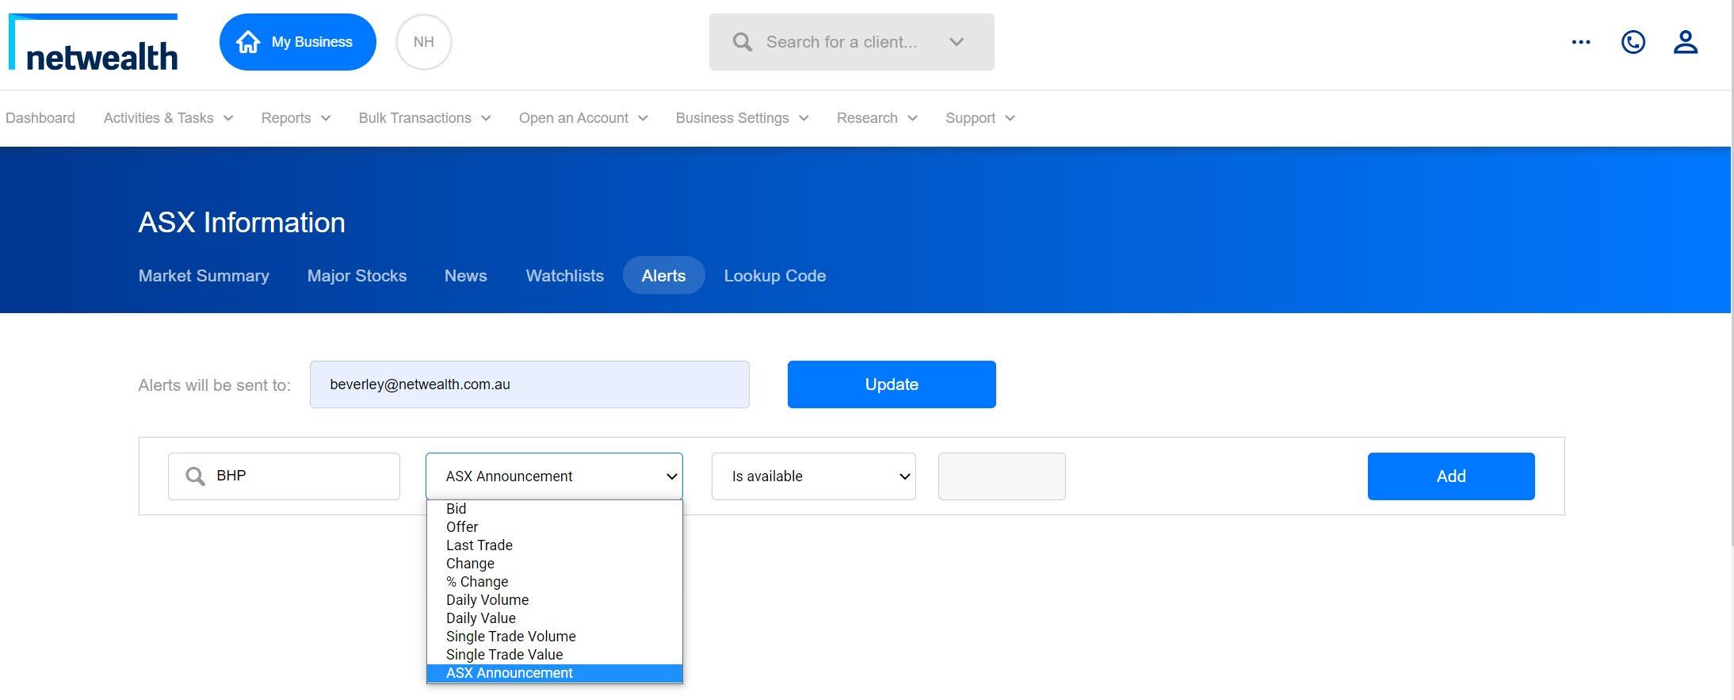This screenshot has height=700, width=1734.
Task: Edit the alerts email address field
Action: tap(529, 384)
